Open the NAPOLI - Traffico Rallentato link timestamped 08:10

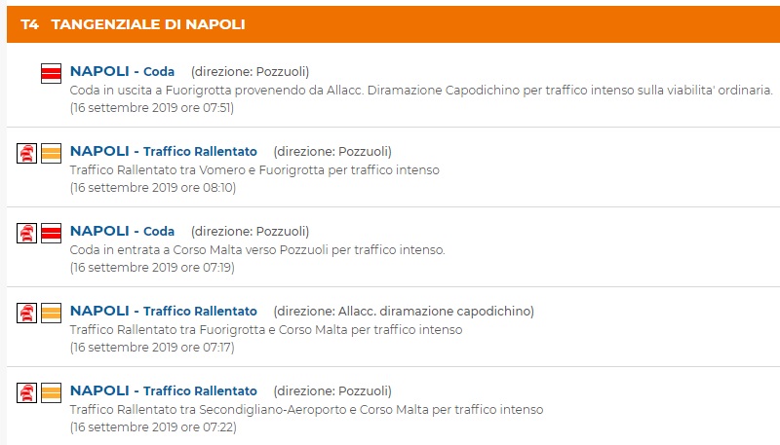click(163, 151)
